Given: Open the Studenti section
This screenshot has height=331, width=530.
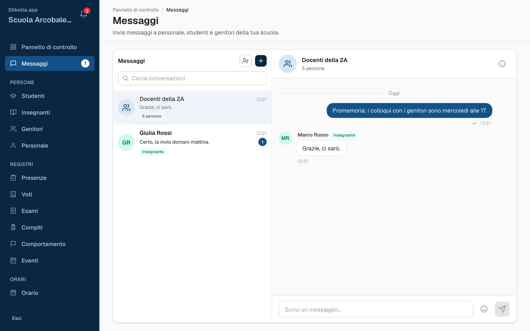Looking at the screenshot, I should (50, 96).
